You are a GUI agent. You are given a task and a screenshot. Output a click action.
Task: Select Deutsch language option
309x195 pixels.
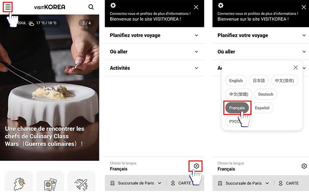pos(266,94)
